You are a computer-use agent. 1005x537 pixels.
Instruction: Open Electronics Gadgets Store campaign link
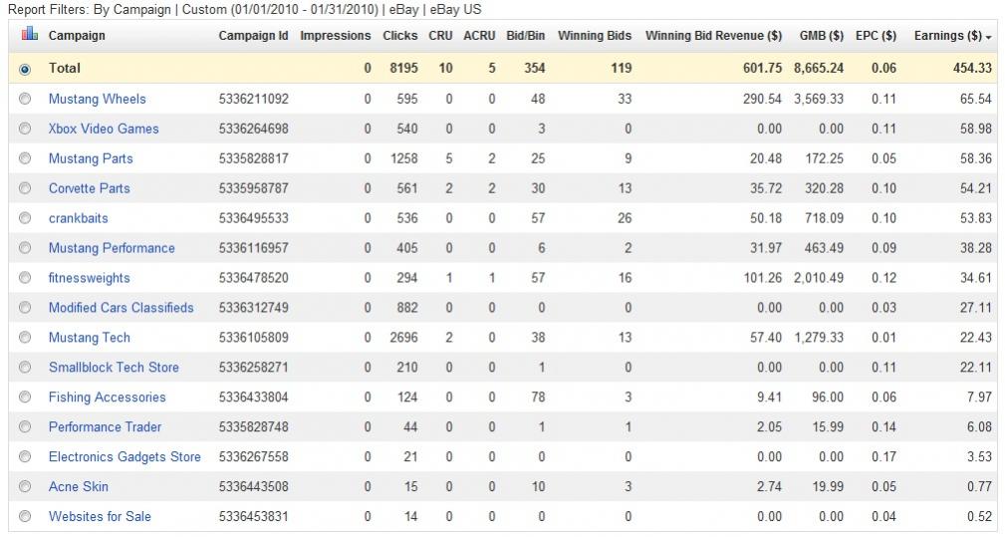(x=125, y=457)
